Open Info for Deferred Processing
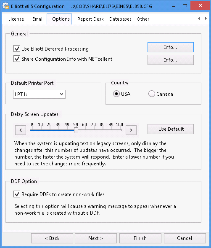The height and width of the screenshot is (248, 211). [171, 47]
